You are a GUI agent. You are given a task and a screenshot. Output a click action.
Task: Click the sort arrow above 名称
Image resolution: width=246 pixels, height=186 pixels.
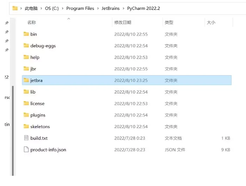69,19
